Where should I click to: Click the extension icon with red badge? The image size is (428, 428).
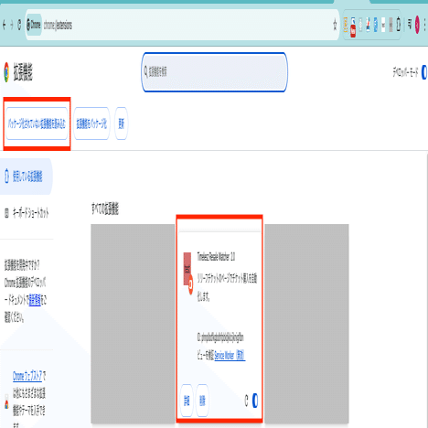click(353, 27)
